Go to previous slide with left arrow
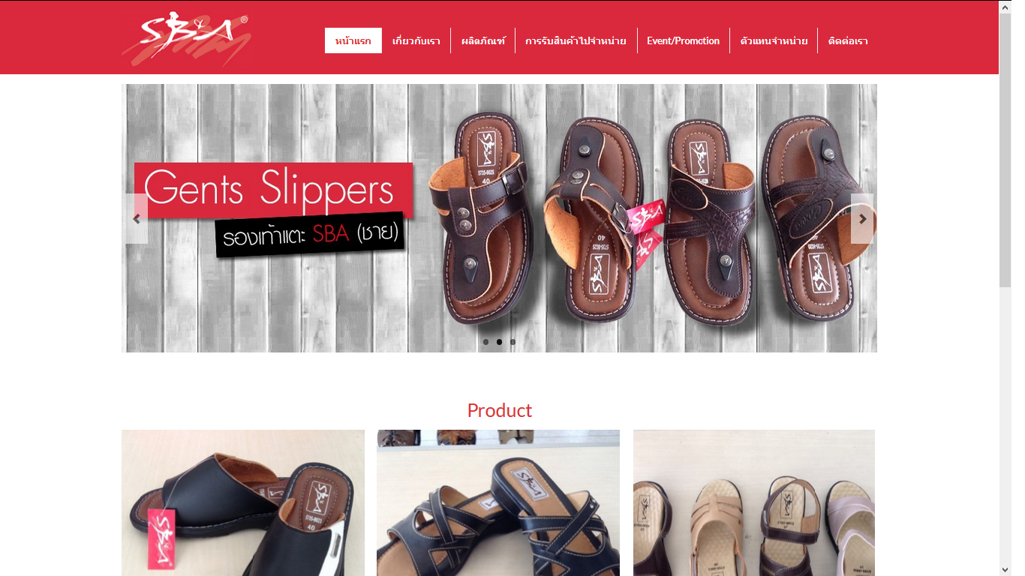 point(137,218)
